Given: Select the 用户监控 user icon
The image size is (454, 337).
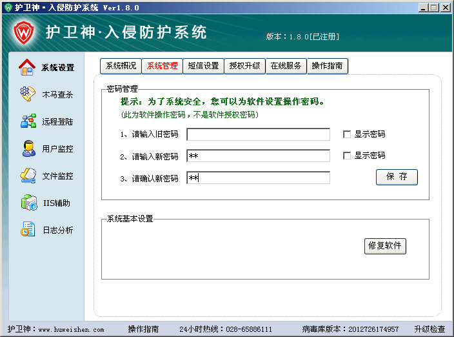Looking at the screenshot, I should click(28, 148).
